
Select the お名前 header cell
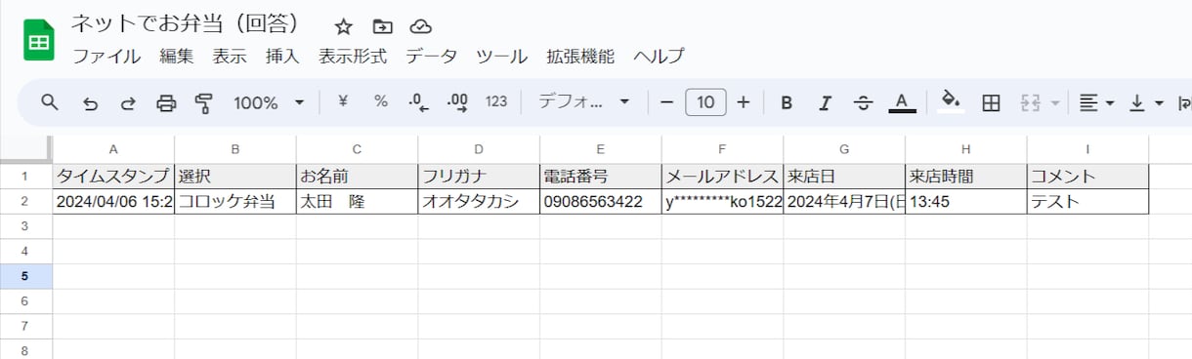(x=357, y=177)
